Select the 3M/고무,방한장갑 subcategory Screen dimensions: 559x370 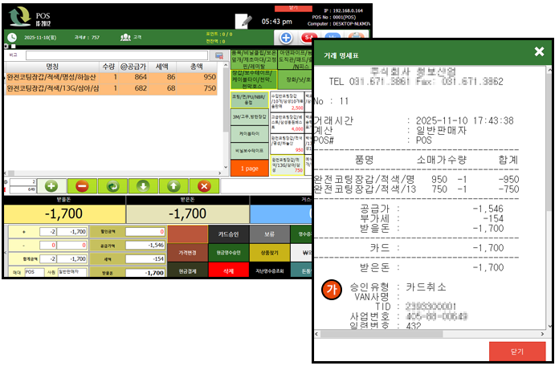click(250, 117)
